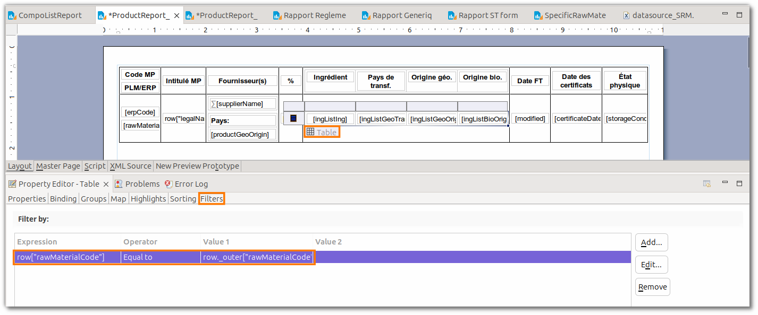The image size is (758, 315).
Task: Open the Rapport ST form editor tab
Action: click(483, 15)
